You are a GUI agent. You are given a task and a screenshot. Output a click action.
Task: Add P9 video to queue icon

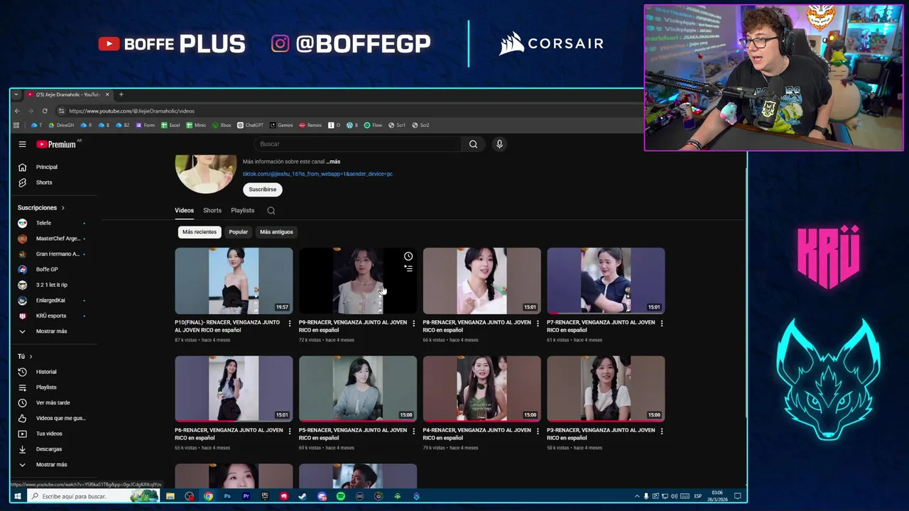(x=408, y=268)
